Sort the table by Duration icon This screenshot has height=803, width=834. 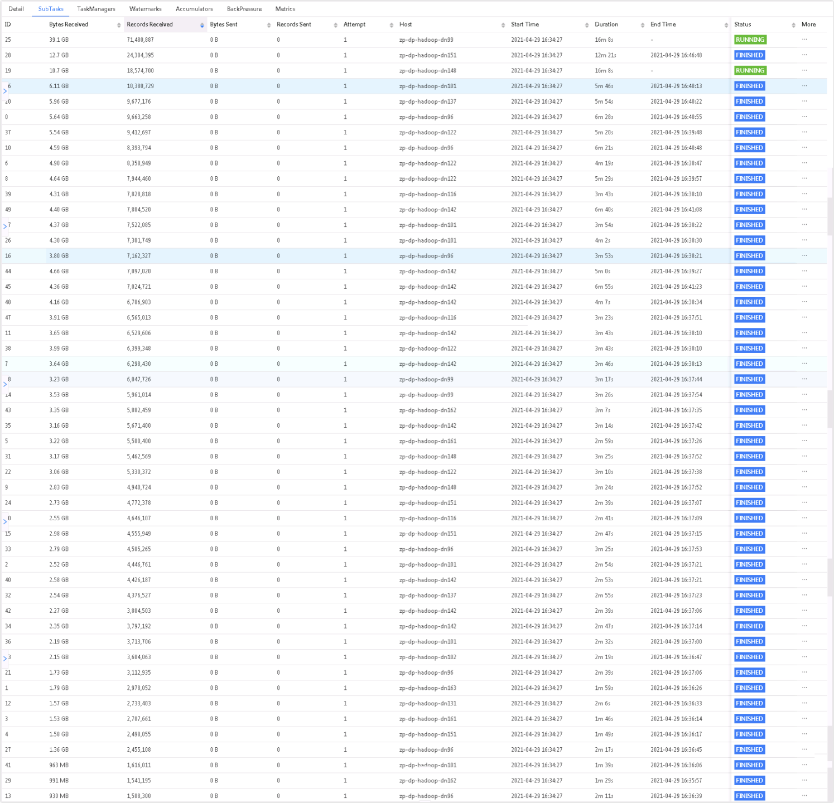643,25
